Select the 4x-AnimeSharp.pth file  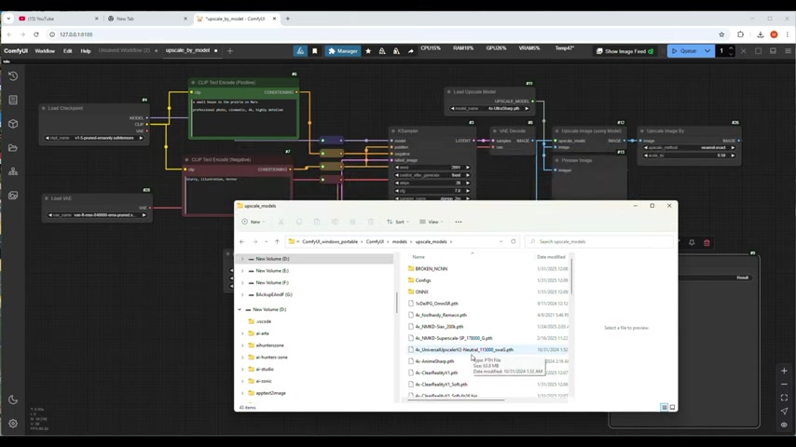pyautogui.click(x=434, y=361)
